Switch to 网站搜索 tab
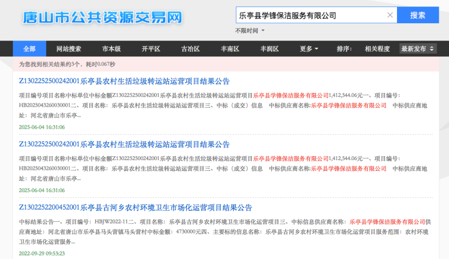This screenshot has height=259, width=449. 69,49
